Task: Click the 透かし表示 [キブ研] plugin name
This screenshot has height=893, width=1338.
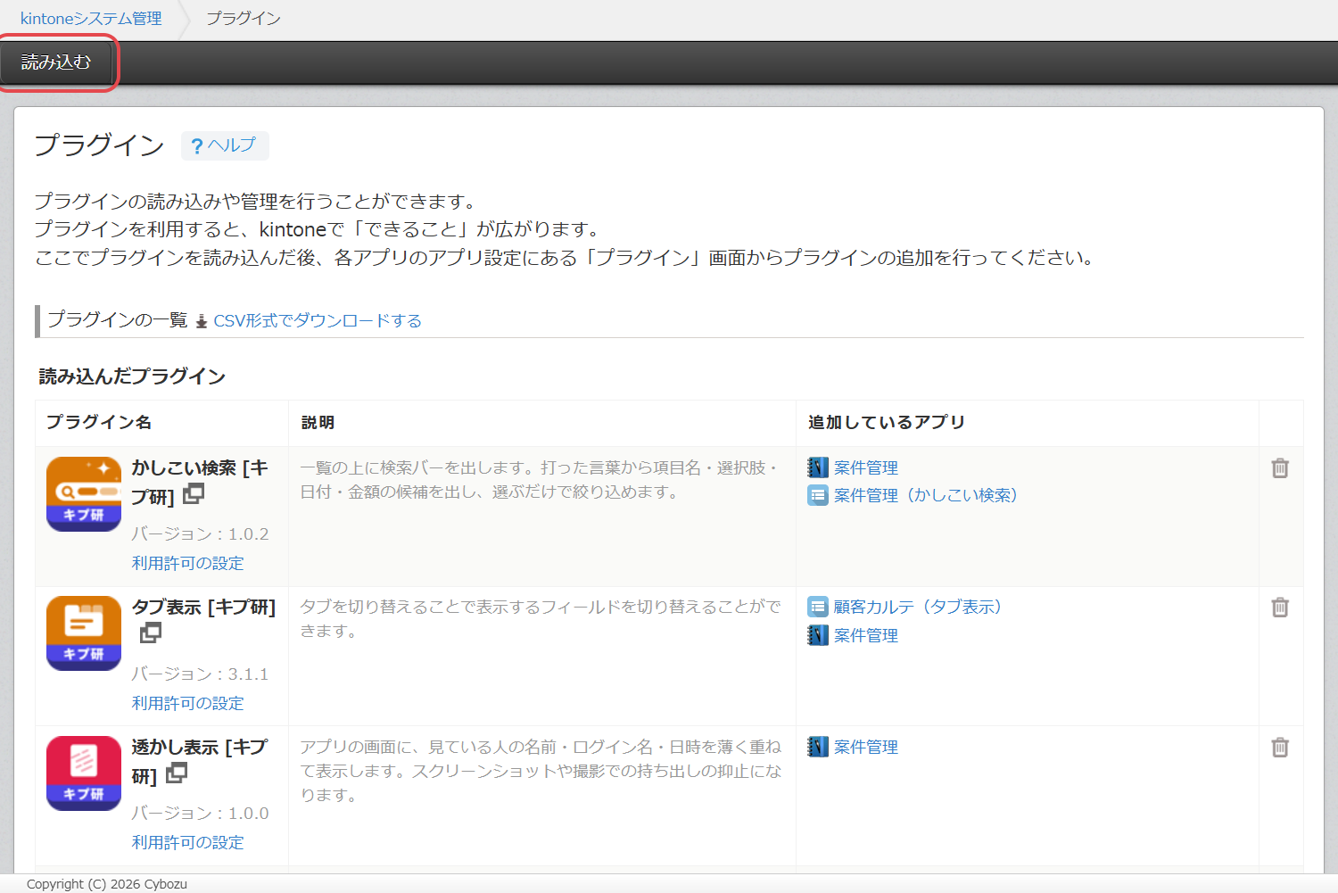Action: [200, 761]
